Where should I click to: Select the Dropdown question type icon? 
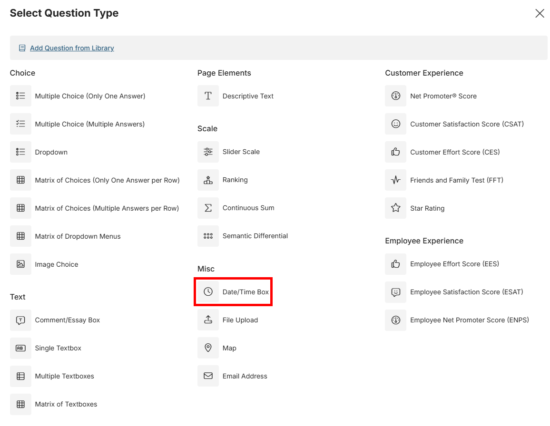point(20,152)
